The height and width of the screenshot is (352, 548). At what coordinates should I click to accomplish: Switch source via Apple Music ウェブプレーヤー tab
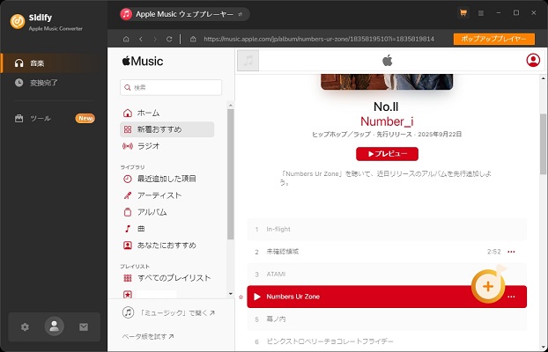click(x=184, y=14)
